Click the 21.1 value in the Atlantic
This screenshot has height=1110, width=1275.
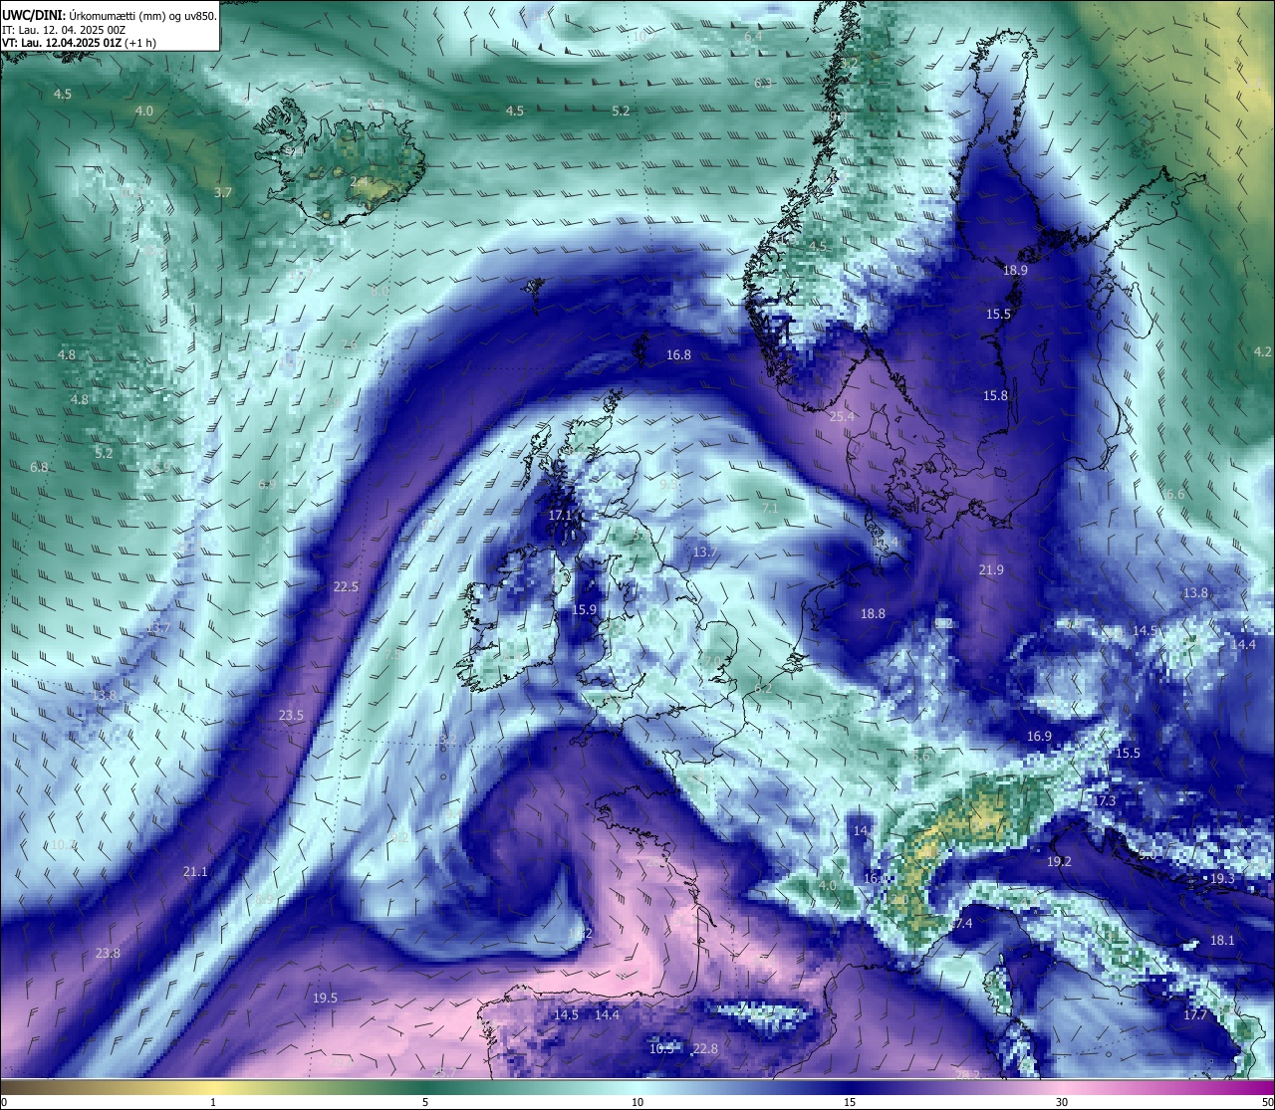point(195,871)
